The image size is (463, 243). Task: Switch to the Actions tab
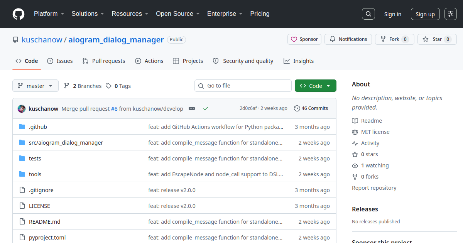click(x=149, y=61)
